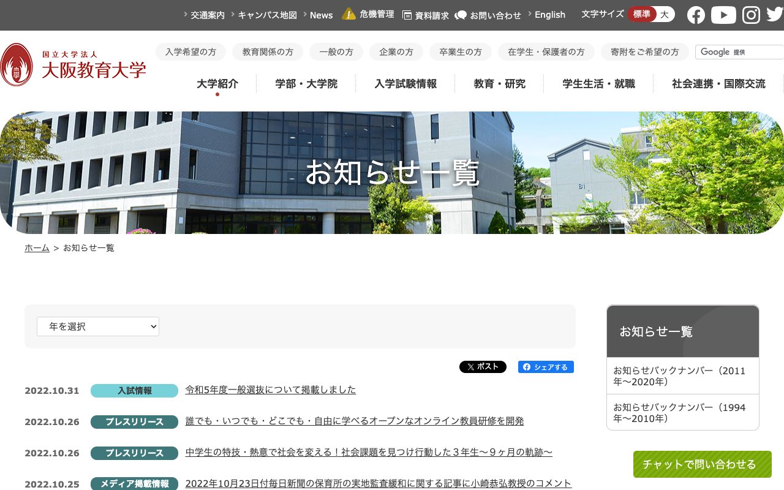Click the Twitter icon at top right
This screenshot has height=490, width=784.
click(x=774, y=15)
